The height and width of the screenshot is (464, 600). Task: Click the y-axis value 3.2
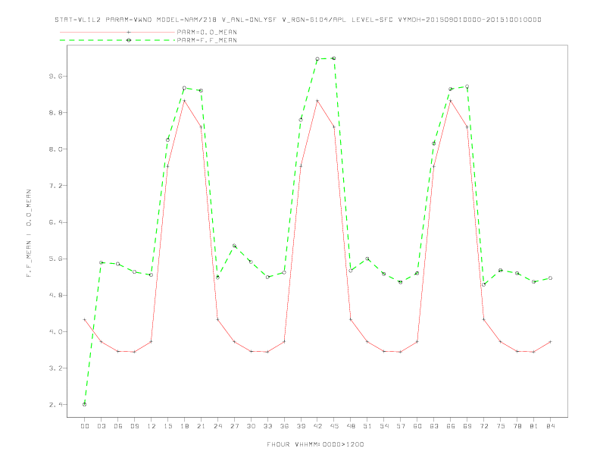(x=56, y=368)
